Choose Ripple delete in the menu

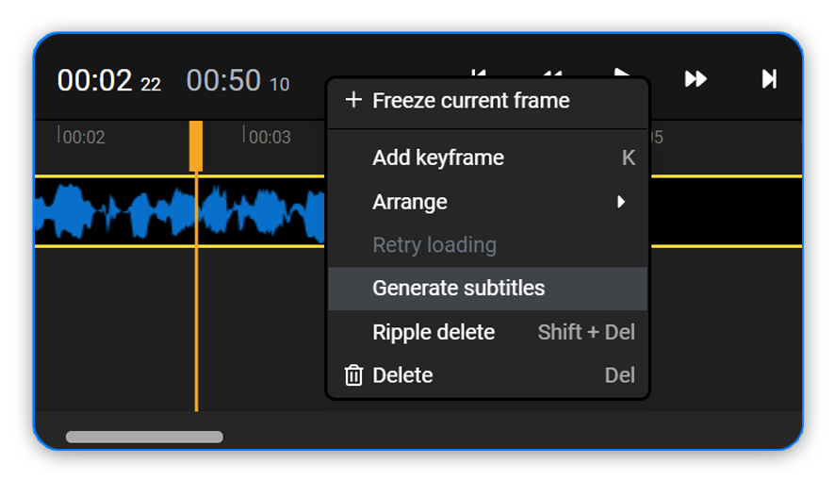pos(434,332)
